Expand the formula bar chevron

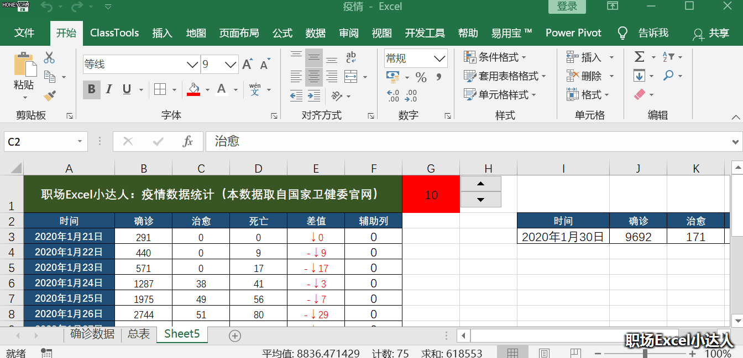[735, 142]
